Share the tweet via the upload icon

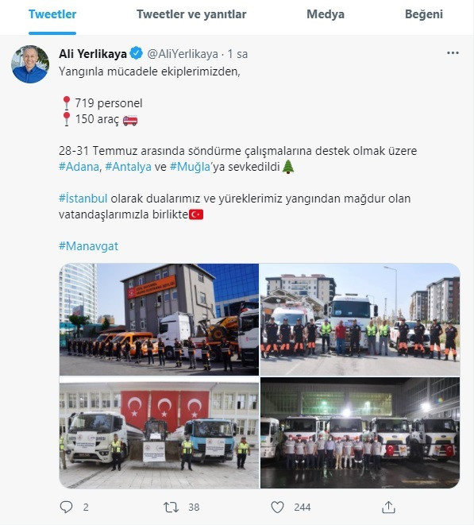388,507
